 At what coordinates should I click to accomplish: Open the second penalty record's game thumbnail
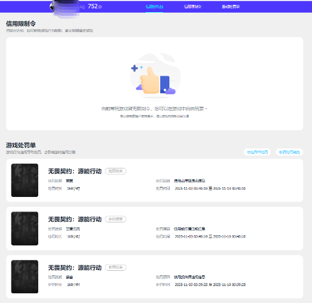click(25, 228)
